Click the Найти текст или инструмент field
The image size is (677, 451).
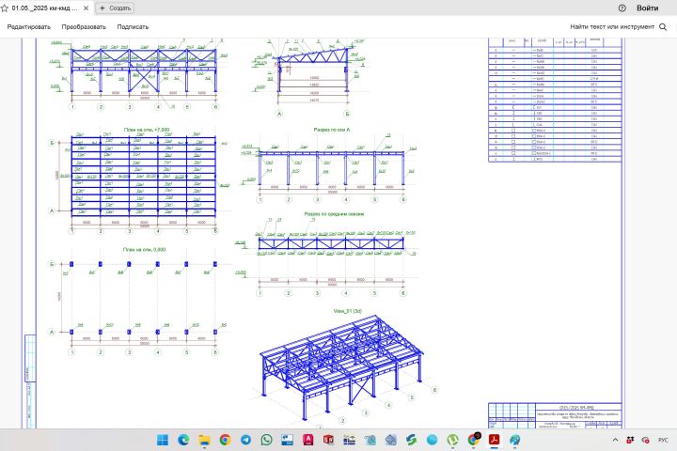pyautogui.click(x=612, y=26)
